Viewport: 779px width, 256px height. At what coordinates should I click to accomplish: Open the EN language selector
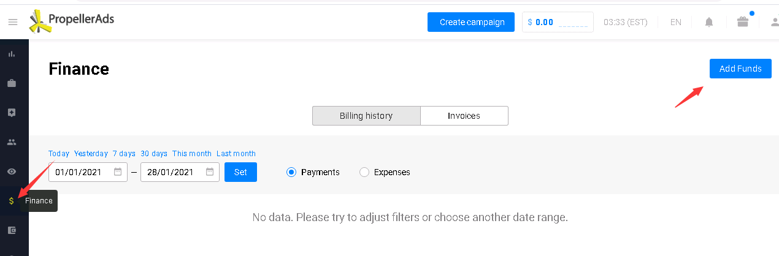pyautogui.click(x=675, y=22)
